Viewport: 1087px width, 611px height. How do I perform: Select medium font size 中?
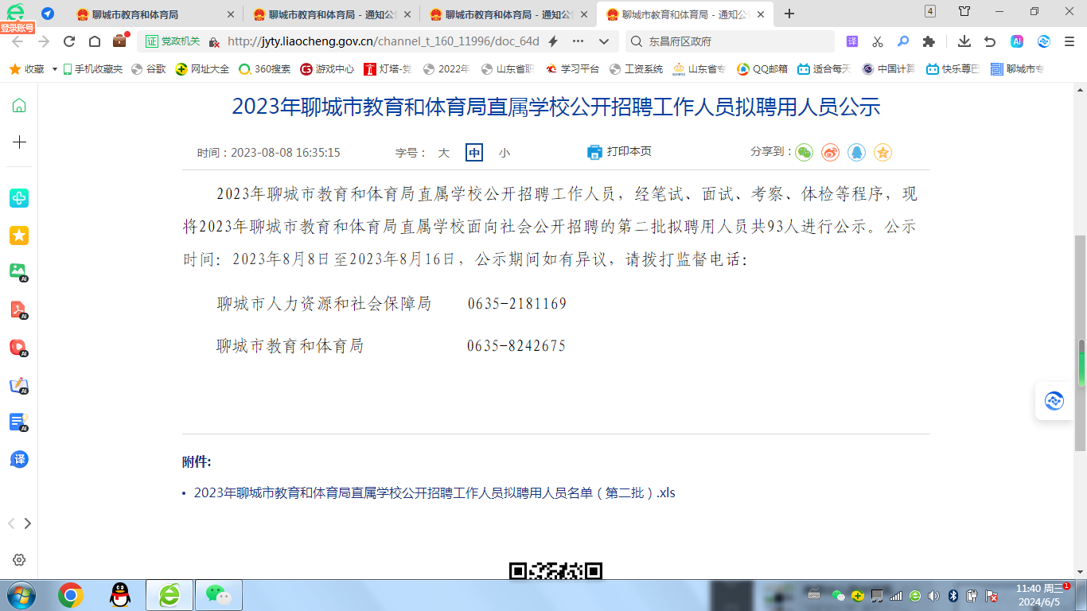(x=474, y=152)
